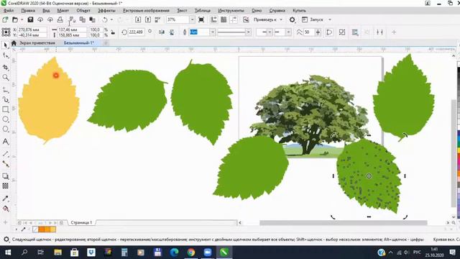This screenshot has height=259, width=460.
Task: Create a new document
Action: [5, 19]
